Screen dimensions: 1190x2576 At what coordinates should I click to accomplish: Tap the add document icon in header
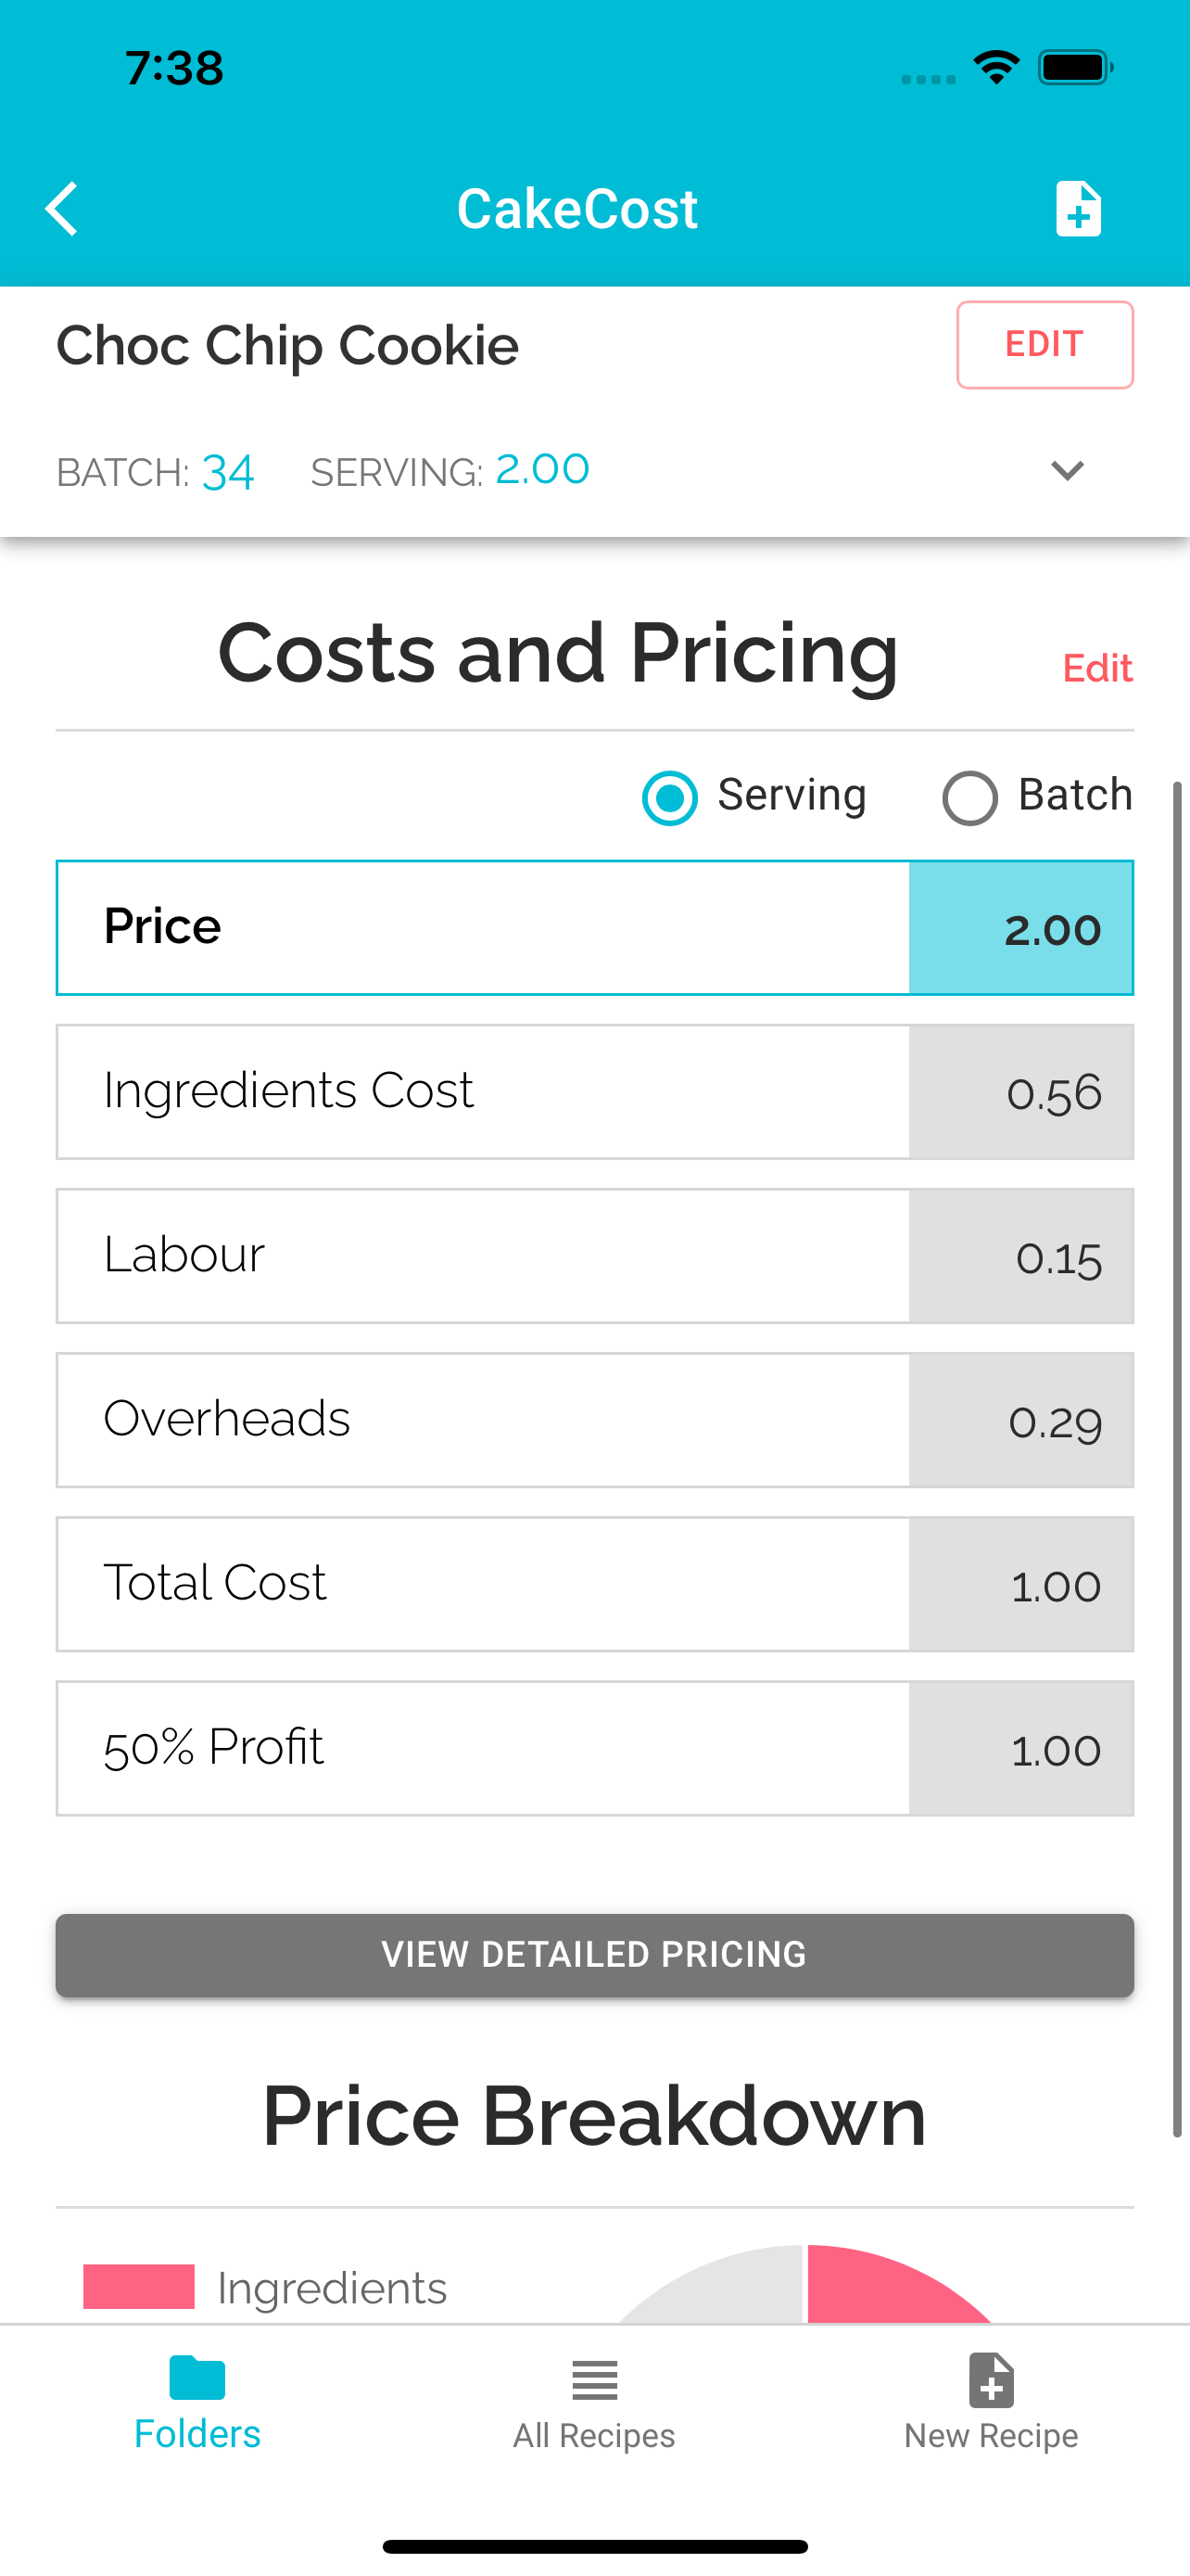(x=1078, y=209)
